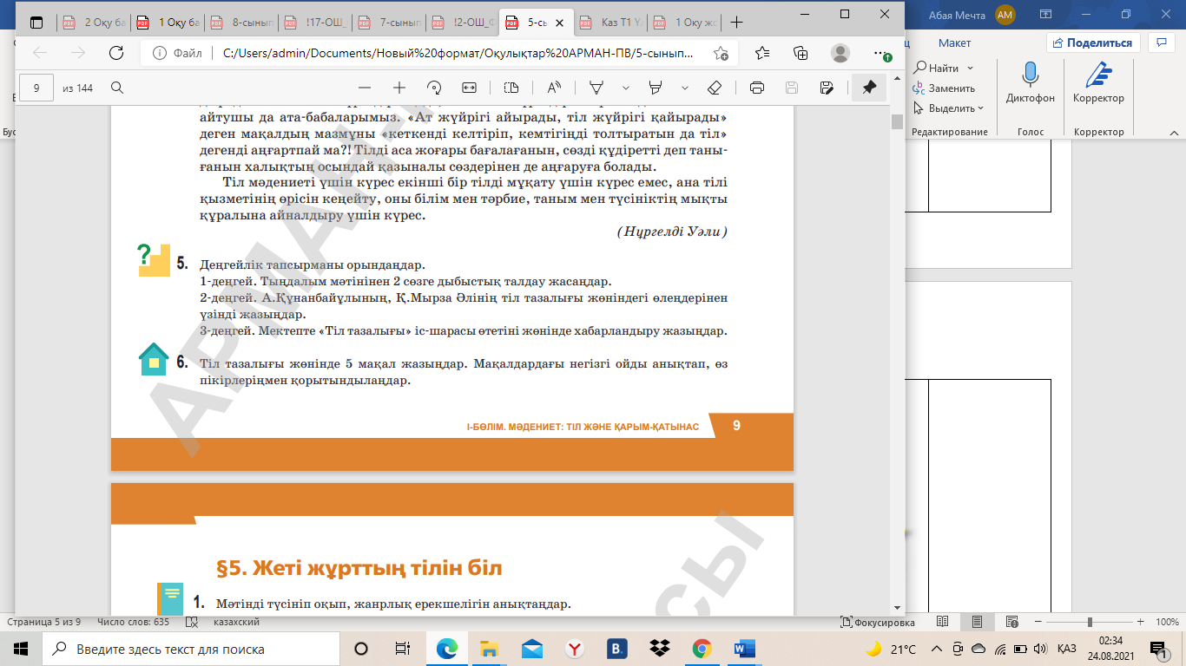Select the Erase tool in PDF toolbar

[715, 88]
